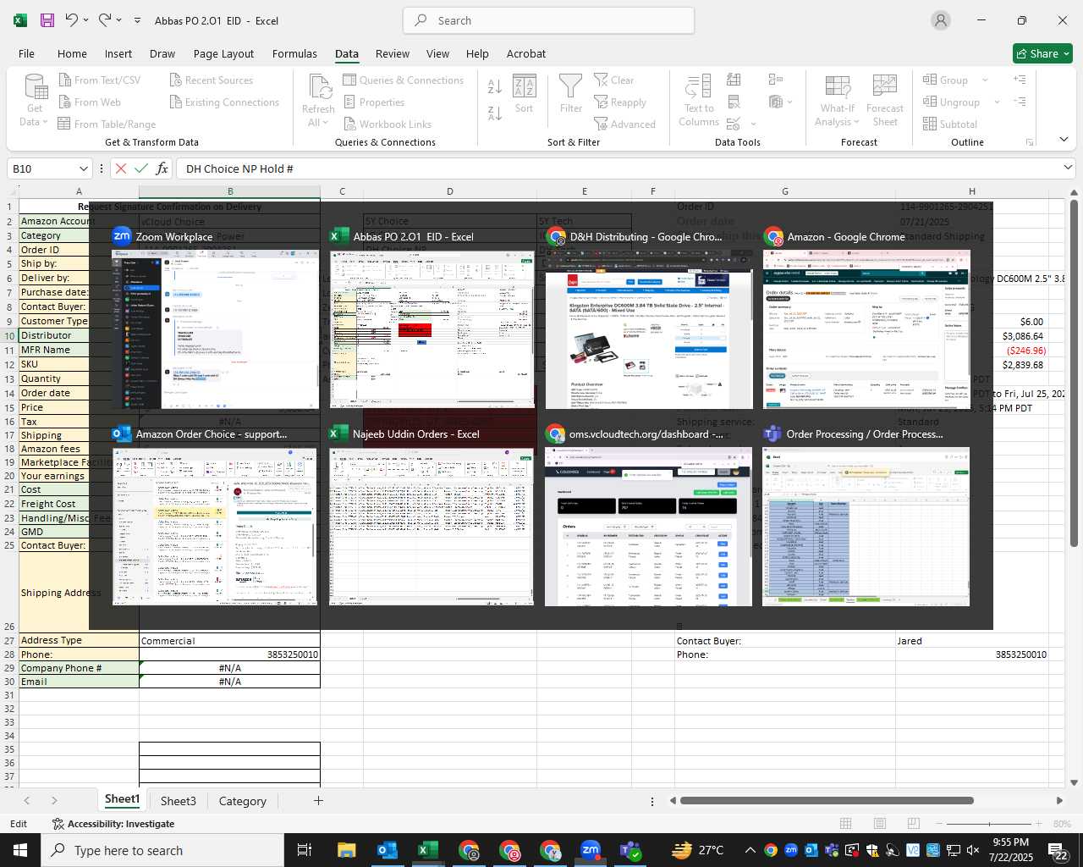Click Queries & Connections button
Screen dimensions: 1083x867
tap(404, 80)
